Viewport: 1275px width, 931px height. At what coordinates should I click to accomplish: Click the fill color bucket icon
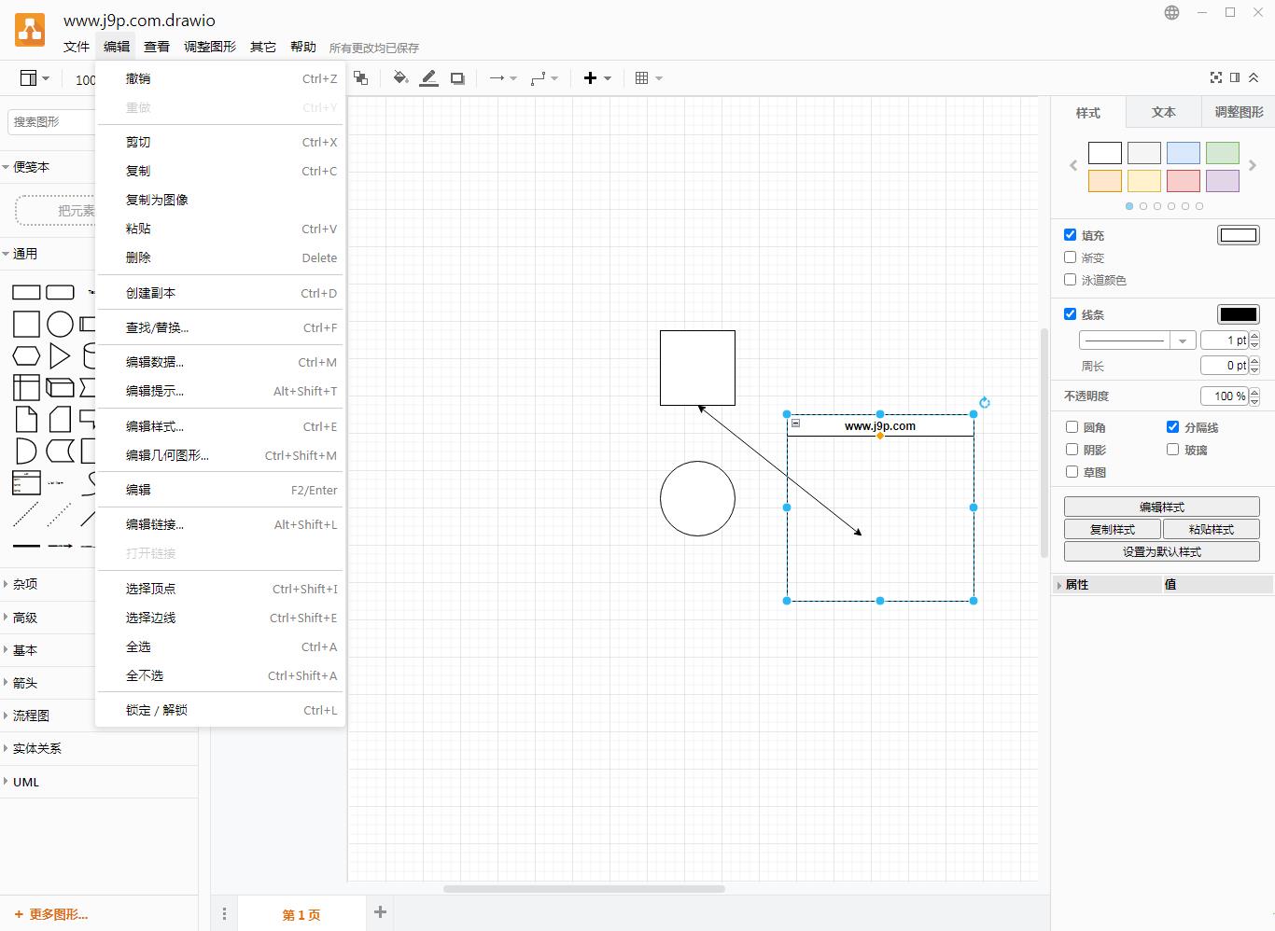pos(400,78)
